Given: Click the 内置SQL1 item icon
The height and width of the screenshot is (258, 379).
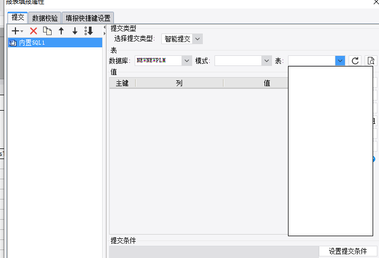Looking at the screenshot, I should [13, 43].
